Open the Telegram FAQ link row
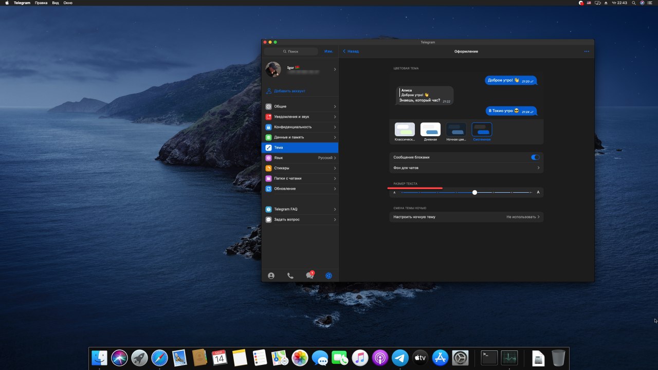 tap(301, 209)
